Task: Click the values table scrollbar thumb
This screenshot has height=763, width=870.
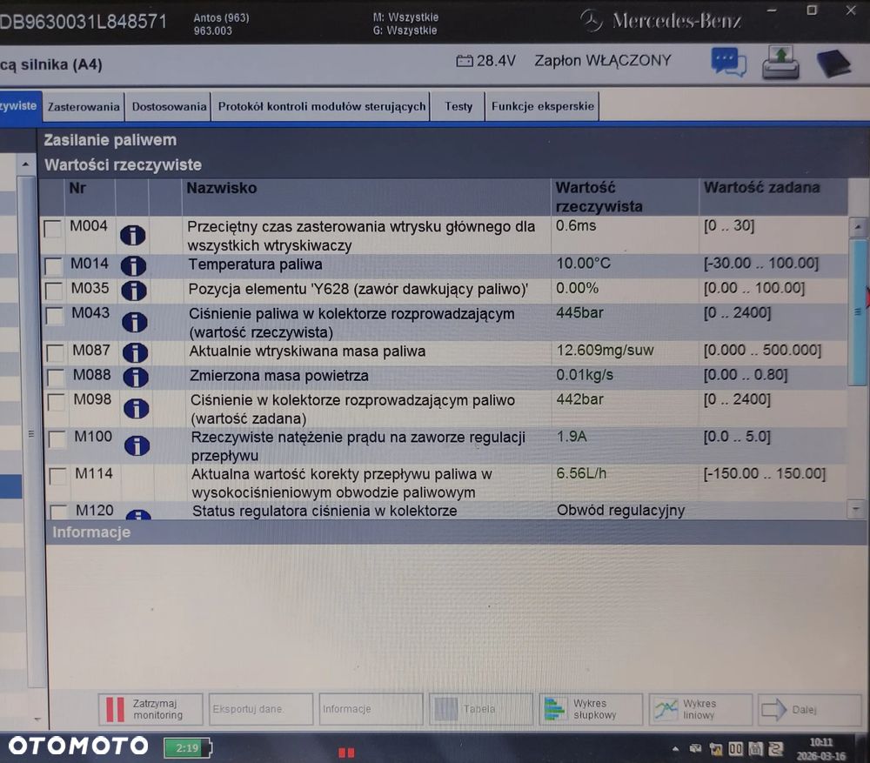Action: tap(858, 311)
